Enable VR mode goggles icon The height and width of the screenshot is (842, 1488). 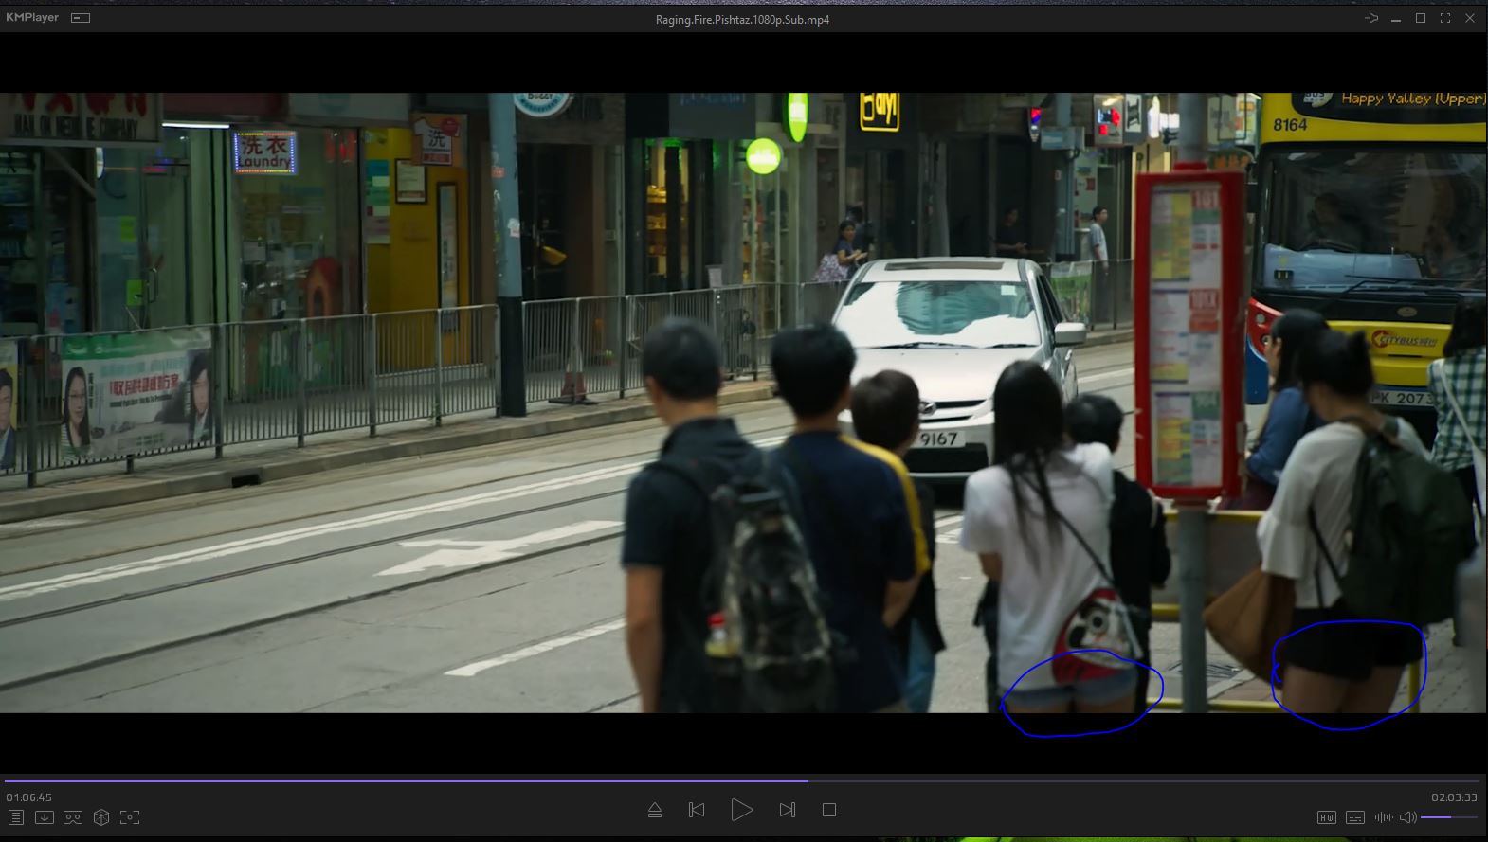click(x=73, y=817)
